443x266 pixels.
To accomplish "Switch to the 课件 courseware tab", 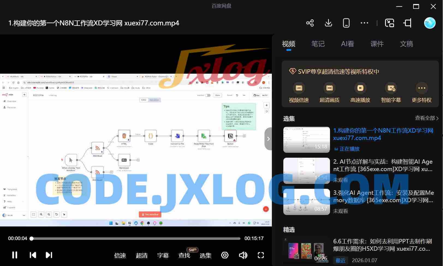I will point(377,44).
